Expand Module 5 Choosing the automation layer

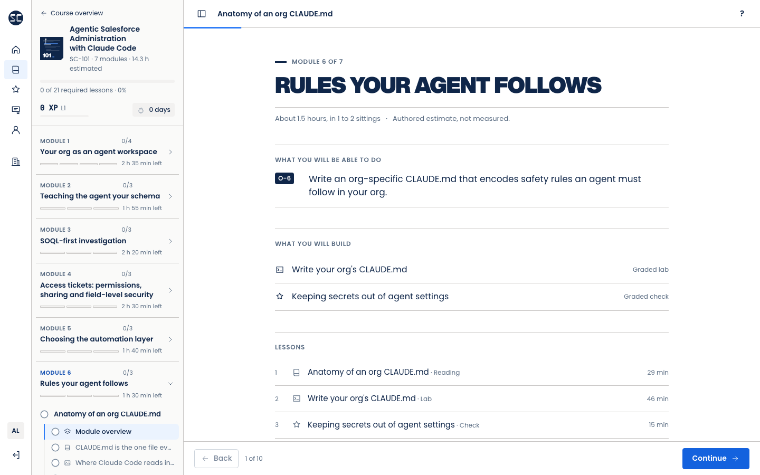pos(107,339)
